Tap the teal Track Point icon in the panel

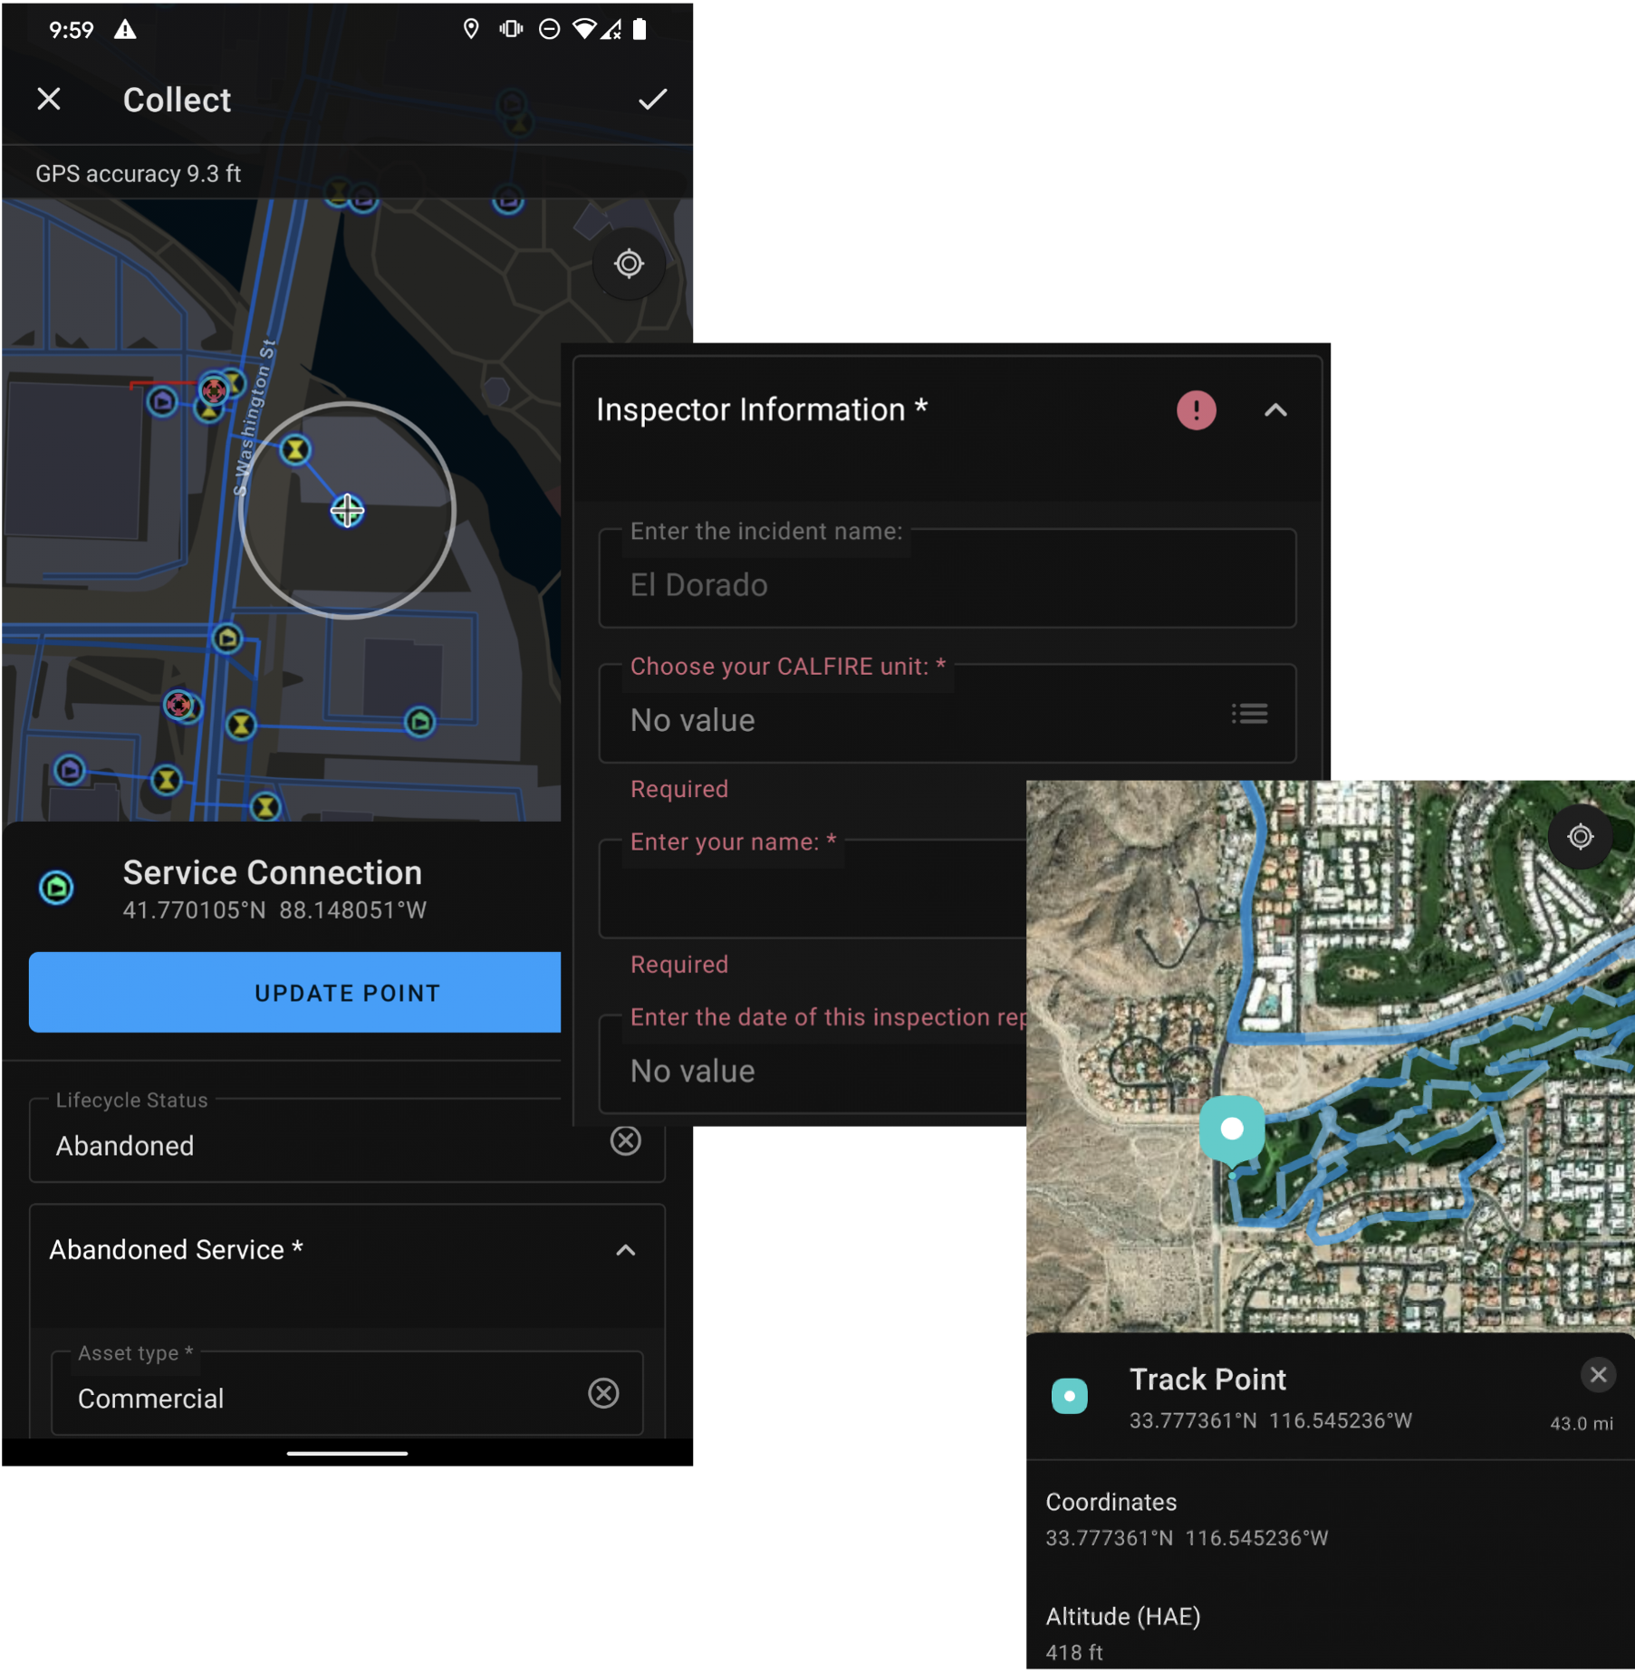1070,1396
